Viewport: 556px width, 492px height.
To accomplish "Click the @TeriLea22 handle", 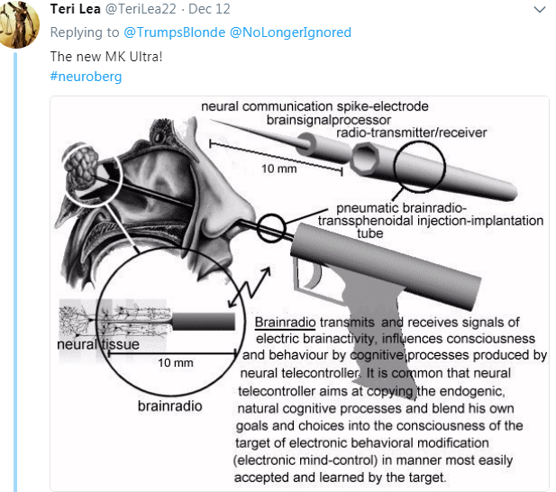I will click(x=141, y=9).
